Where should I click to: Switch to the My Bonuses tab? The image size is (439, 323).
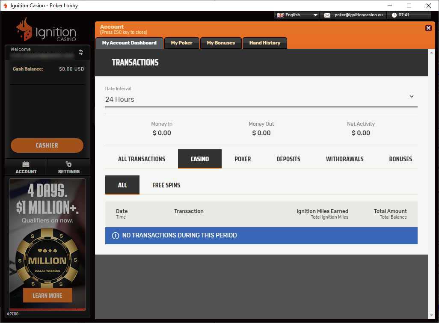[221, 43]
